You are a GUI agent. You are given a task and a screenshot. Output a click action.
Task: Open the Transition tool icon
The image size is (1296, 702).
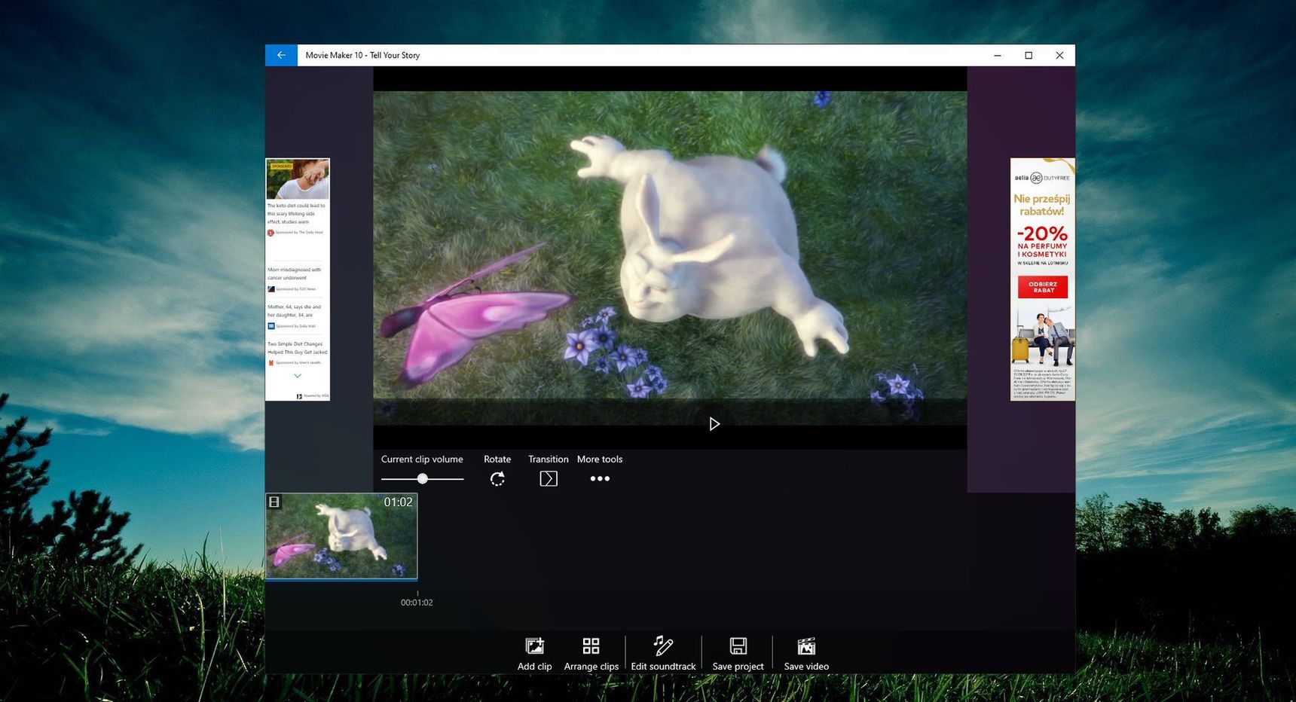549,478
